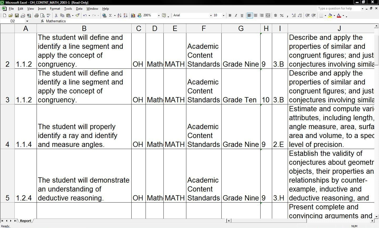Open the fill color palette arrow

pyautogui.click(x=334, y=15)
